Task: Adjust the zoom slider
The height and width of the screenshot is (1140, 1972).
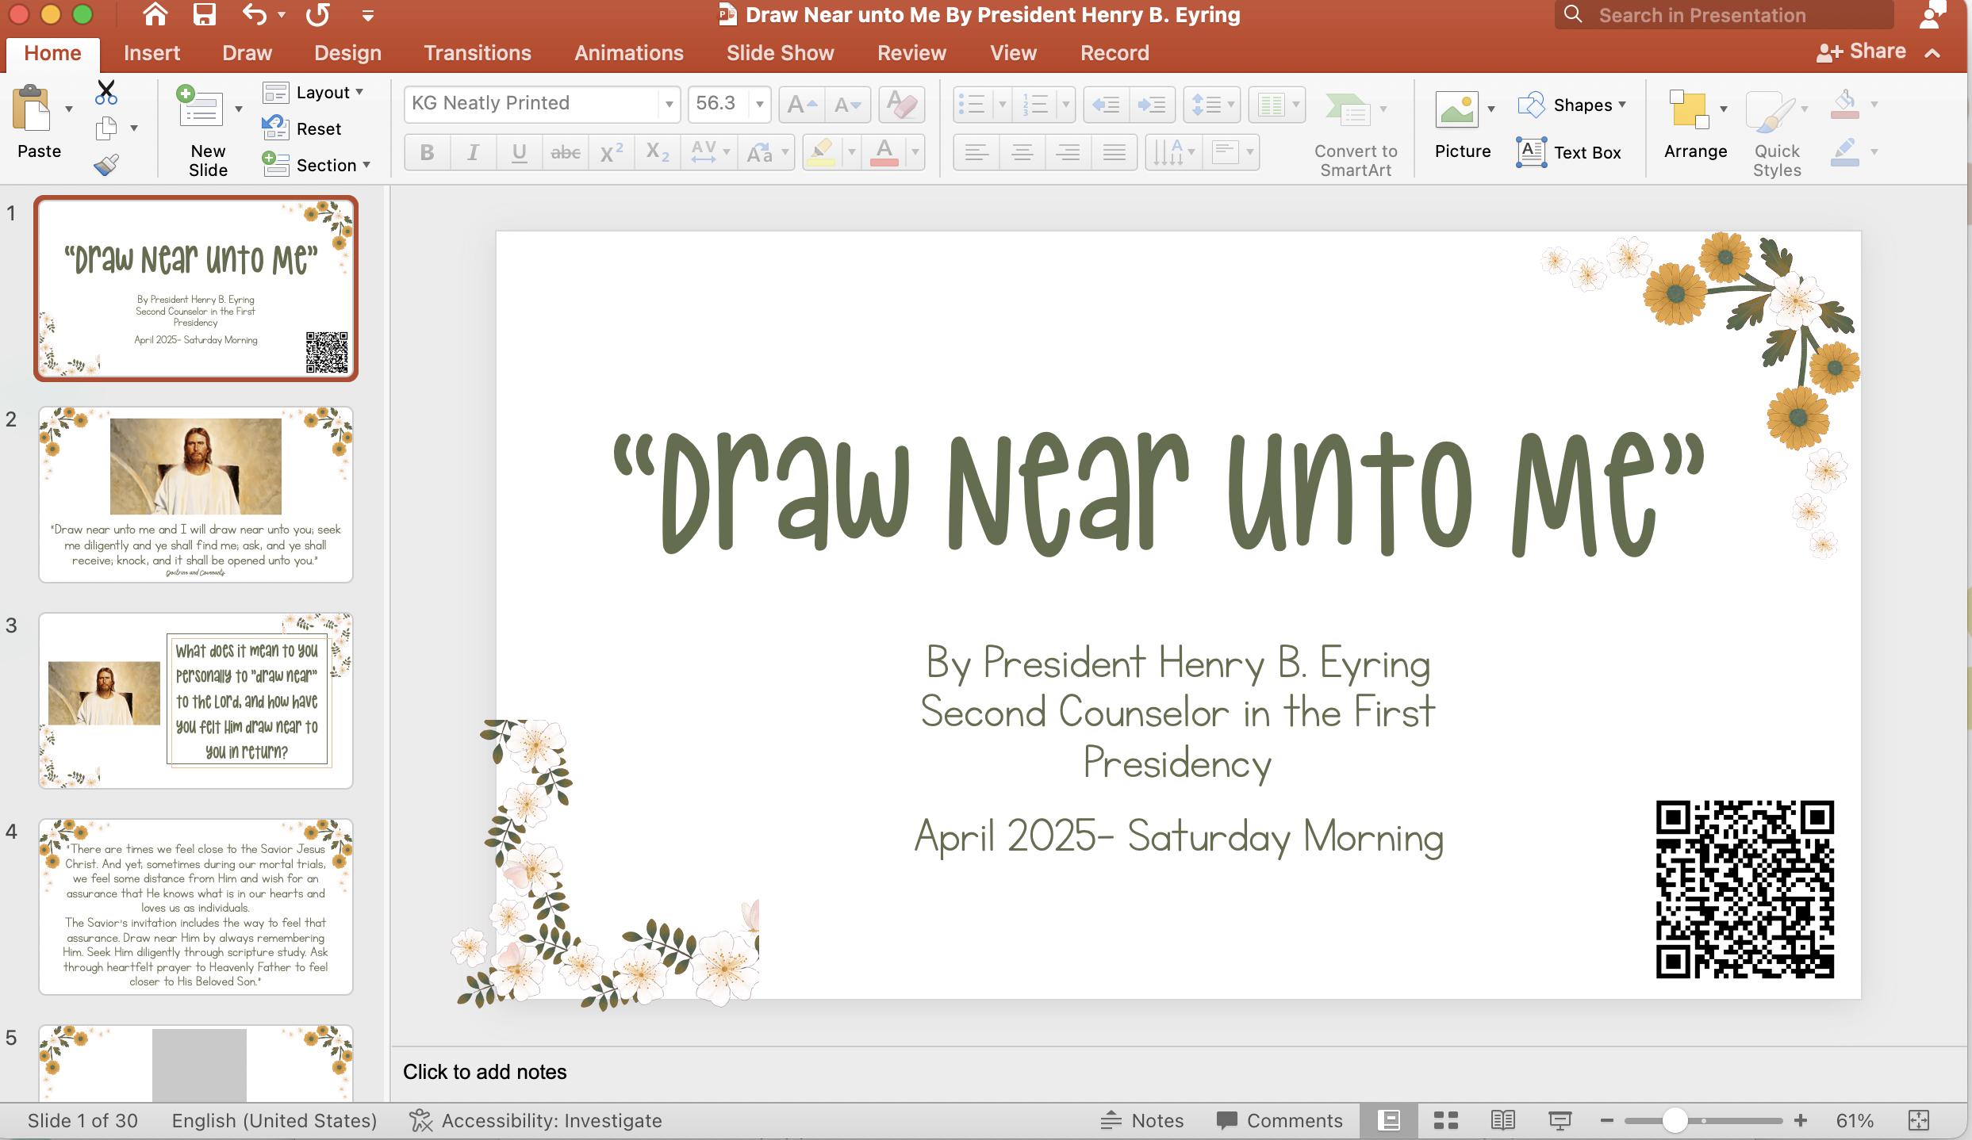Action: [1675, 1119]
